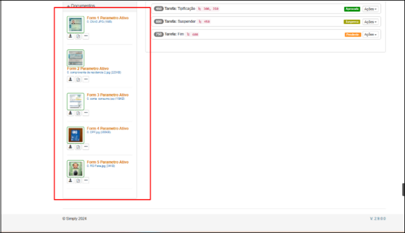
Task: Open the Form 1 Parametro Ativo link
Action: 108,18
